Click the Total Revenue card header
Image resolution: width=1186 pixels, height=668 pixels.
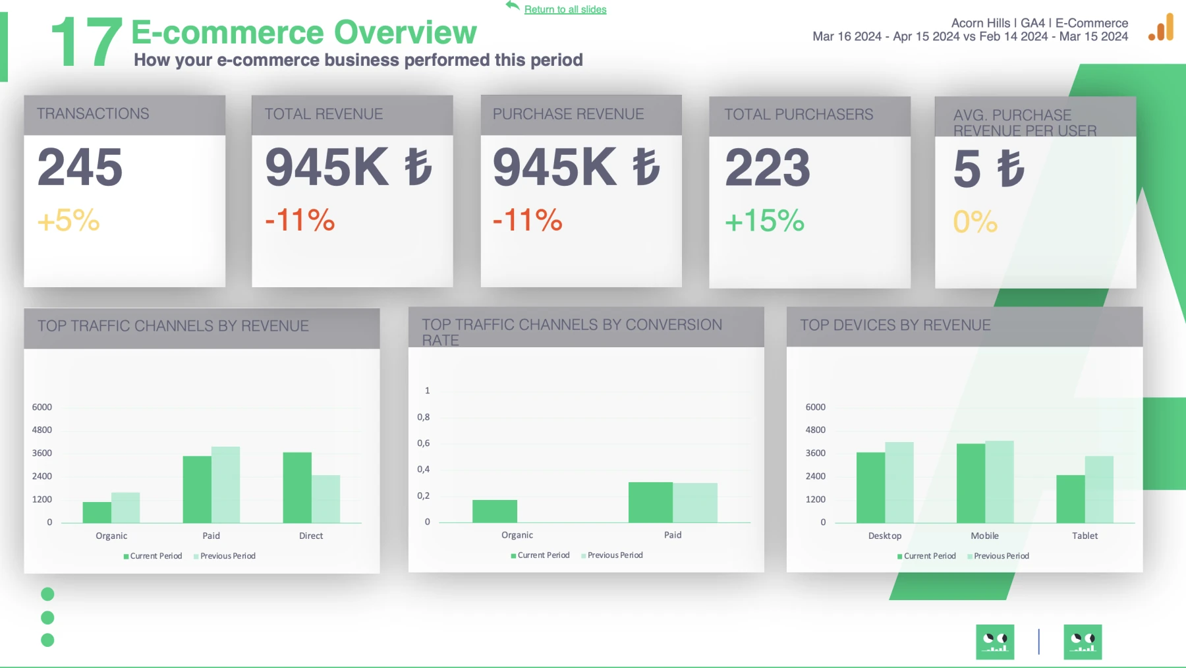[353, 115]
